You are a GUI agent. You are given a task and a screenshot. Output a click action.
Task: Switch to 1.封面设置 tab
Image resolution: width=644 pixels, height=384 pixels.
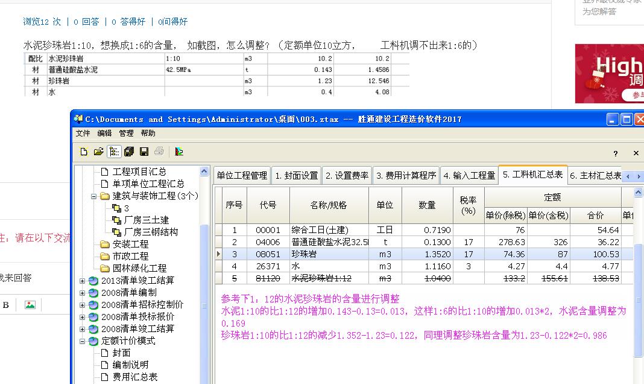pyautogui.click(x=297, y=176)
